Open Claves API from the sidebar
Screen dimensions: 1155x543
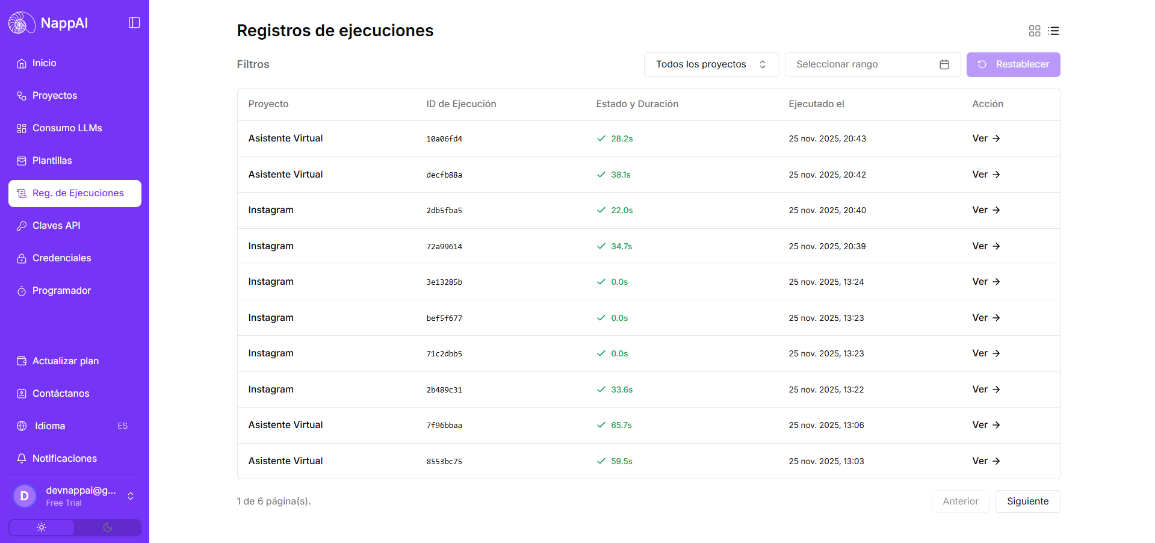56,225
